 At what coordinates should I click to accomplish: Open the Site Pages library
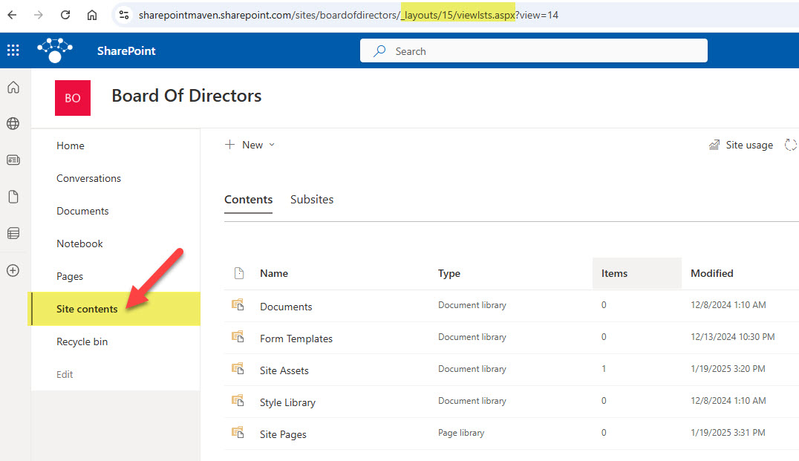tap(284, 434)
